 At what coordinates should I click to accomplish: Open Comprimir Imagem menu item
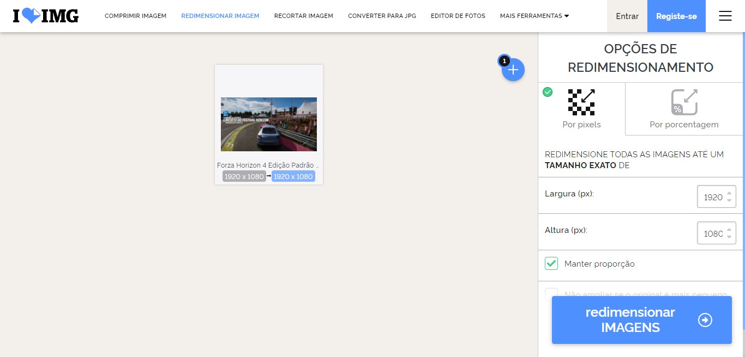coord(135,16)
